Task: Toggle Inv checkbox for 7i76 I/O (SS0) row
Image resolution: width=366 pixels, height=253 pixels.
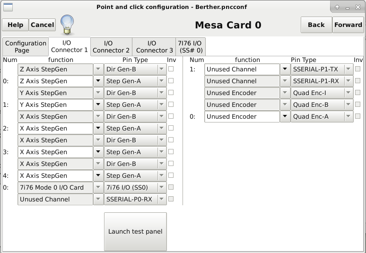Action: pyautogui.click(x=171, y=187)
